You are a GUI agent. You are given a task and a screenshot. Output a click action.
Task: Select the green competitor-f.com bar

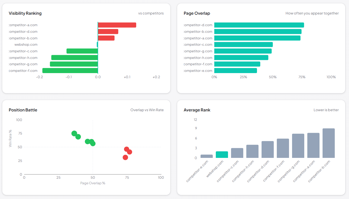(70, 70)
